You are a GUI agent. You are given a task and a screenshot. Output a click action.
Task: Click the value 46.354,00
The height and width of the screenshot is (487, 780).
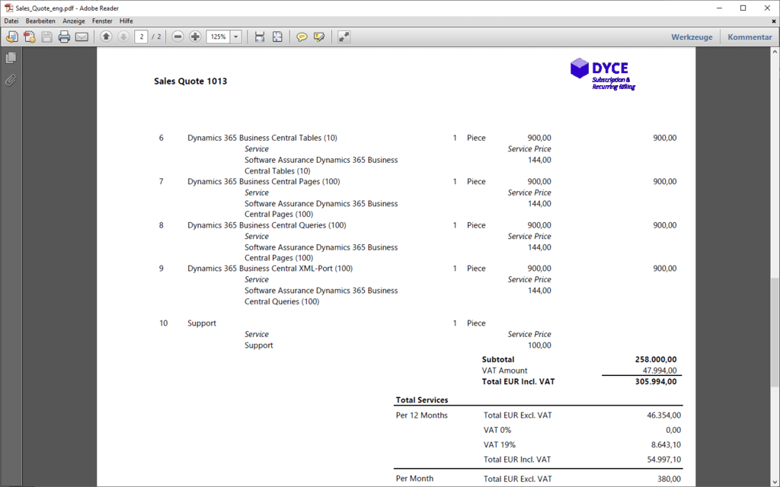point(664,415)
